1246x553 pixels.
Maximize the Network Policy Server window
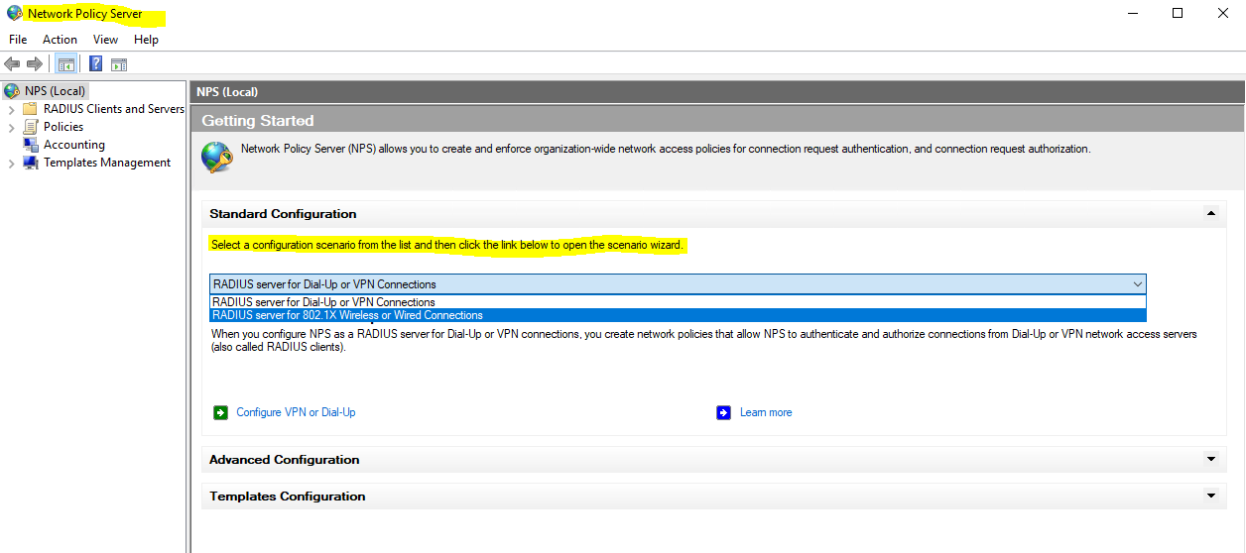(x=1178, y=14)
